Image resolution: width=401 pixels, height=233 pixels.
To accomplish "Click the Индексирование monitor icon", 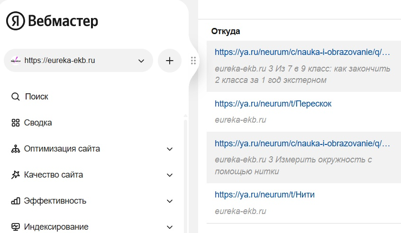I will 16,227.
